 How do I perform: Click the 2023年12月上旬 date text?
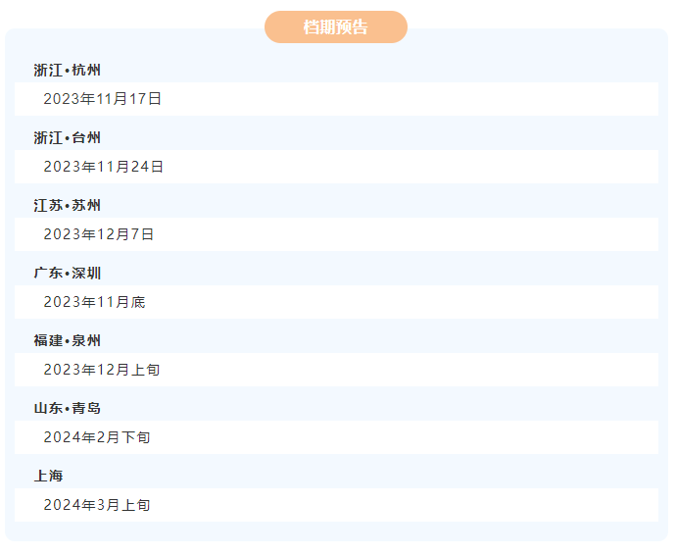[101, 370]
